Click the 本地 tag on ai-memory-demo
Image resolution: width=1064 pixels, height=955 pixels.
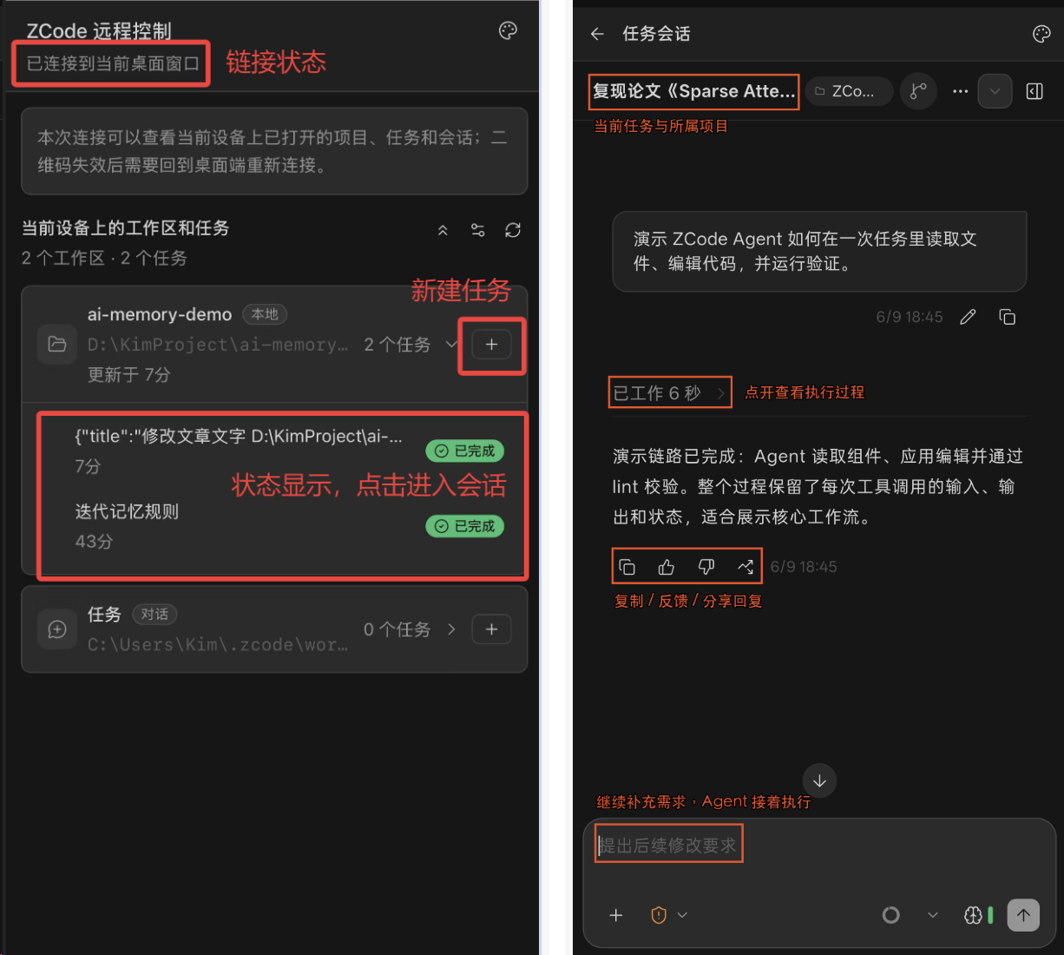point(265,314)
